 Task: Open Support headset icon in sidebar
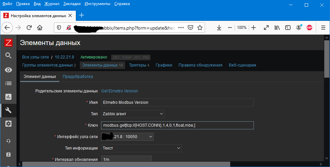[x=8, y=141]
